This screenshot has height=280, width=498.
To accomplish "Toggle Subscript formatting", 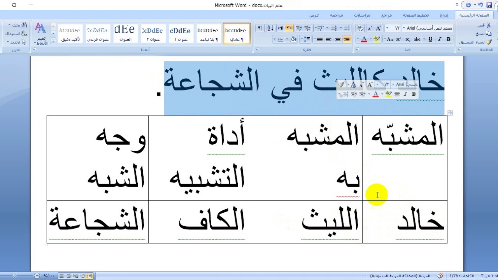I will pyautogui.click(x=407, y=39).
